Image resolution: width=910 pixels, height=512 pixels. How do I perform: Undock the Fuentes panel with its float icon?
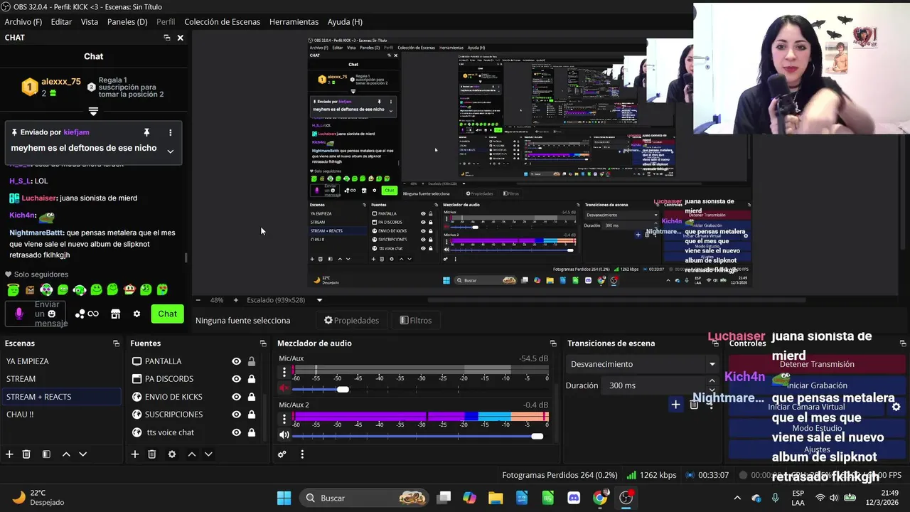coord(264,343)
